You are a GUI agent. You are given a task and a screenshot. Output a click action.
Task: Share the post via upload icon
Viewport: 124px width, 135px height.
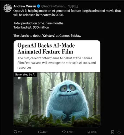pos(119,132)
